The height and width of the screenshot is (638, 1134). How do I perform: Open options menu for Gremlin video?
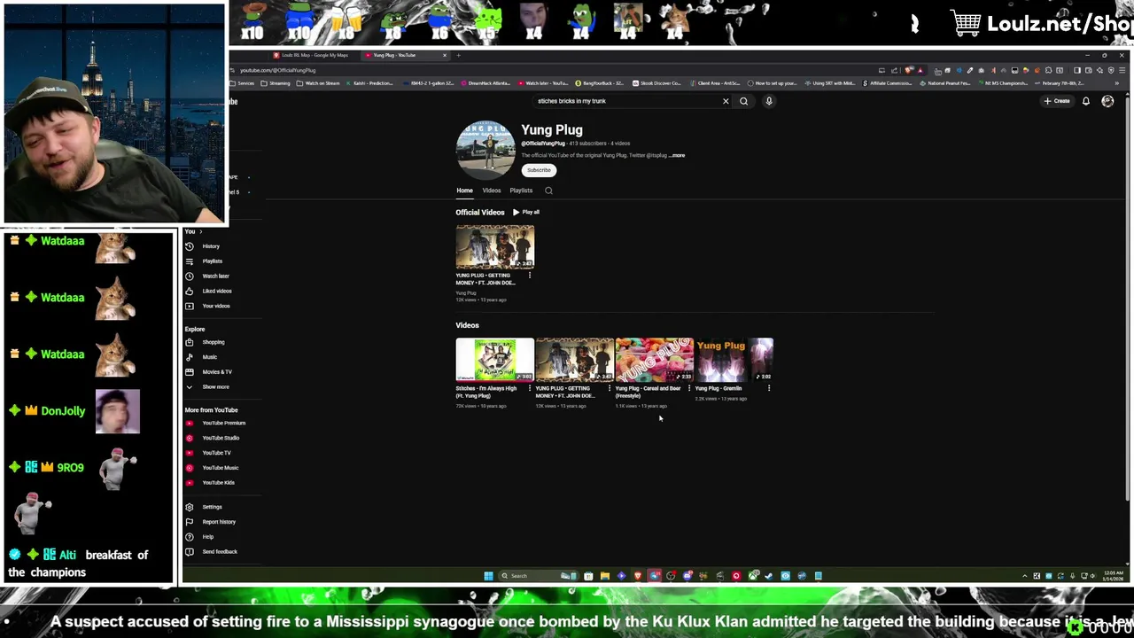coord(769,388)
